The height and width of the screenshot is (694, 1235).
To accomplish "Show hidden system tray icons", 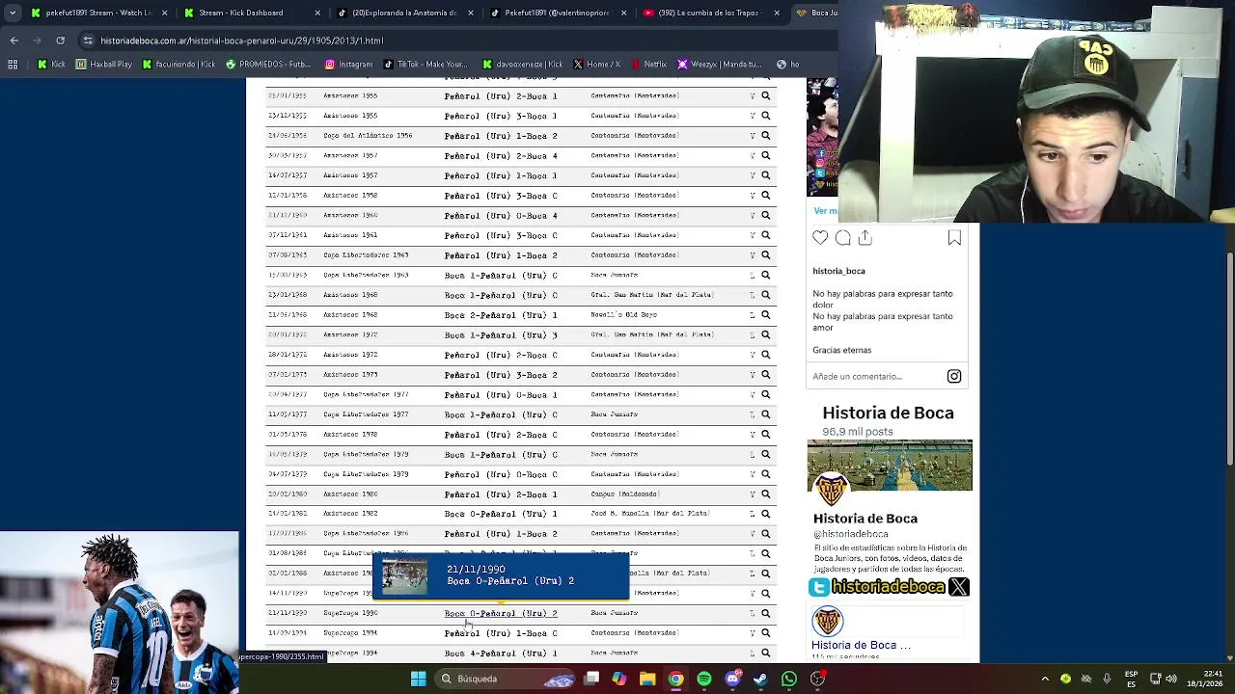I will (x=1045, y=679).
